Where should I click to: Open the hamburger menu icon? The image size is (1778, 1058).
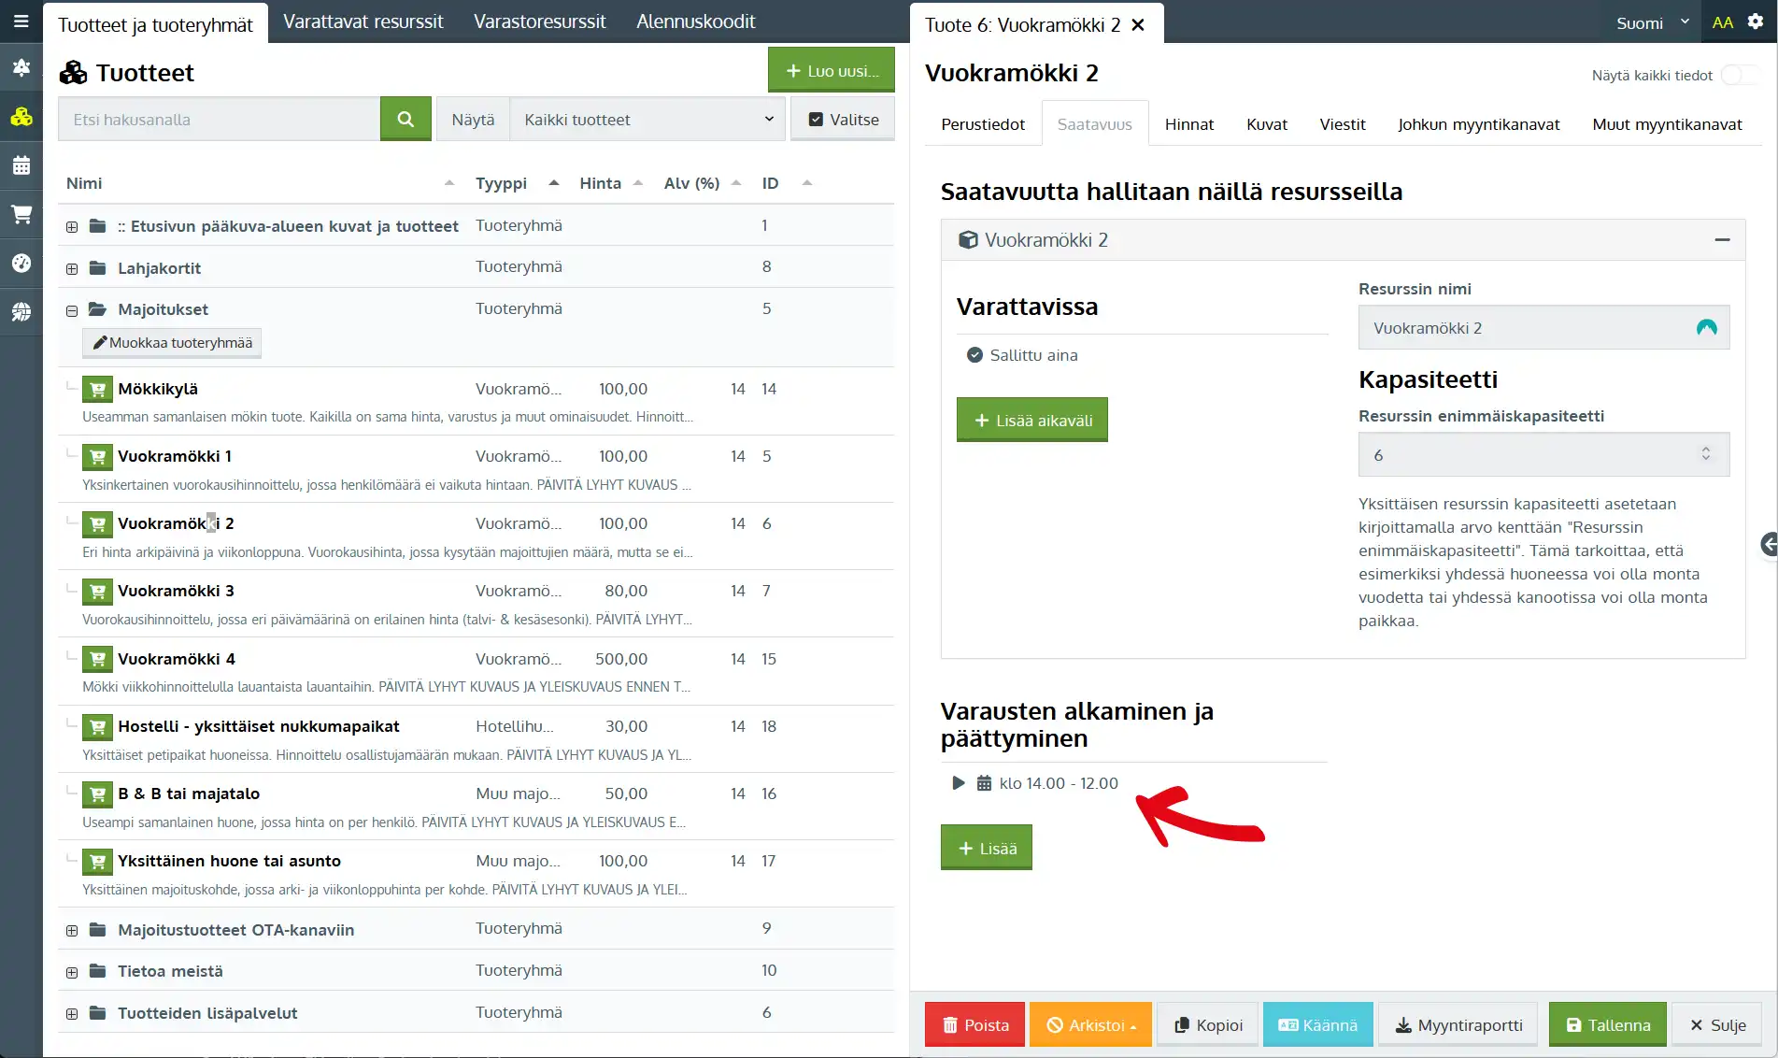(21, 21)
